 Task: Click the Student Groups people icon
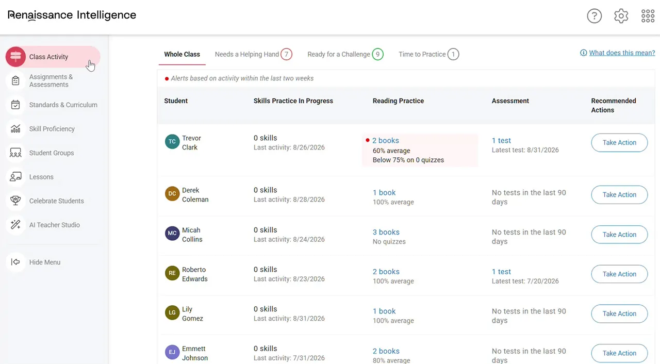15,153
